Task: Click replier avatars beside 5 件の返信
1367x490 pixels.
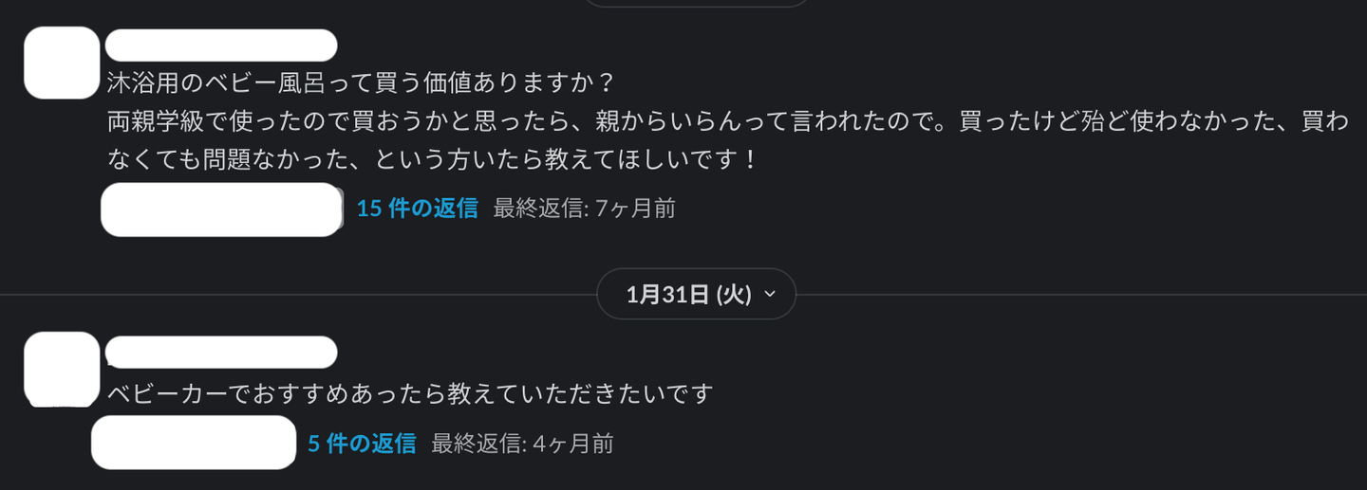Action: pos(194,442)
